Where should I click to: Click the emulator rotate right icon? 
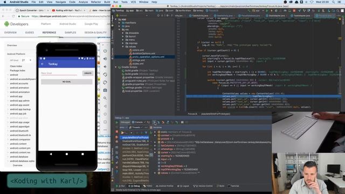105,82
